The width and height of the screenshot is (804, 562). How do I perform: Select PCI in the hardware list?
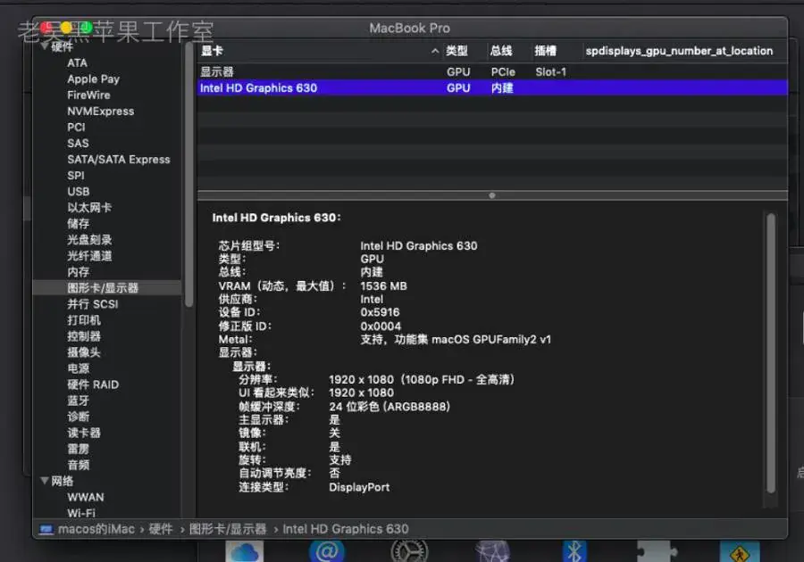(x=76, y=127)
